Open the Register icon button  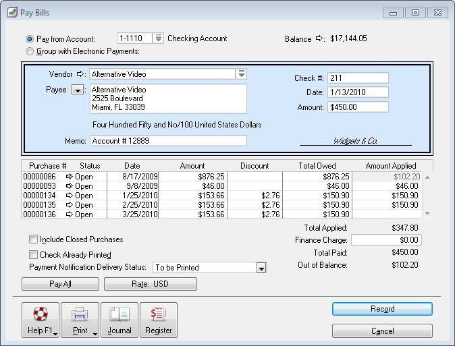[x=159, y=320]
